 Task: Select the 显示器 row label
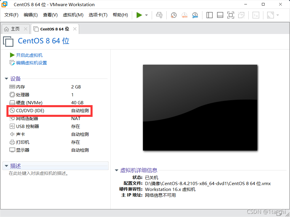[x=23, y=150]
